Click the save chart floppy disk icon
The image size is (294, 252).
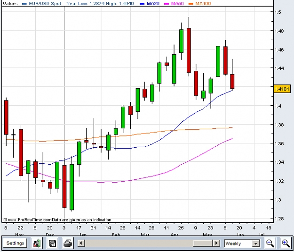pos(52,243)
